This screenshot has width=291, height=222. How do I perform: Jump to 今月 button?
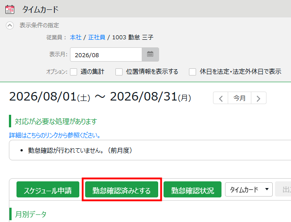[239, 98]
